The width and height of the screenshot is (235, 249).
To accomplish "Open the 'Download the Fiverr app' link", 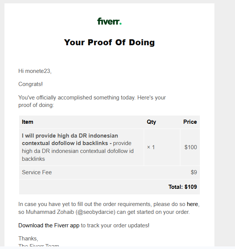I will click(49, 225).
